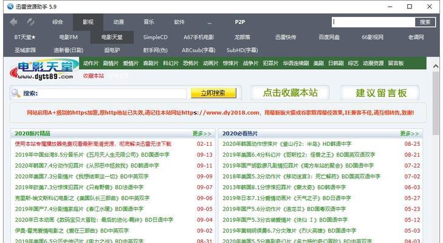This screenshot has height=243, width=443.
Task: Click the site 搜索 text field
Action: click(112, 93)
